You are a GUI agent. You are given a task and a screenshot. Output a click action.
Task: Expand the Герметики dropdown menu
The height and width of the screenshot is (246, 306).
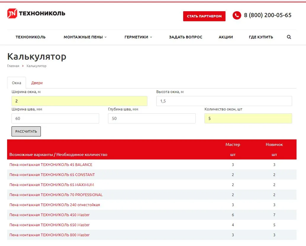click(138, 37)
